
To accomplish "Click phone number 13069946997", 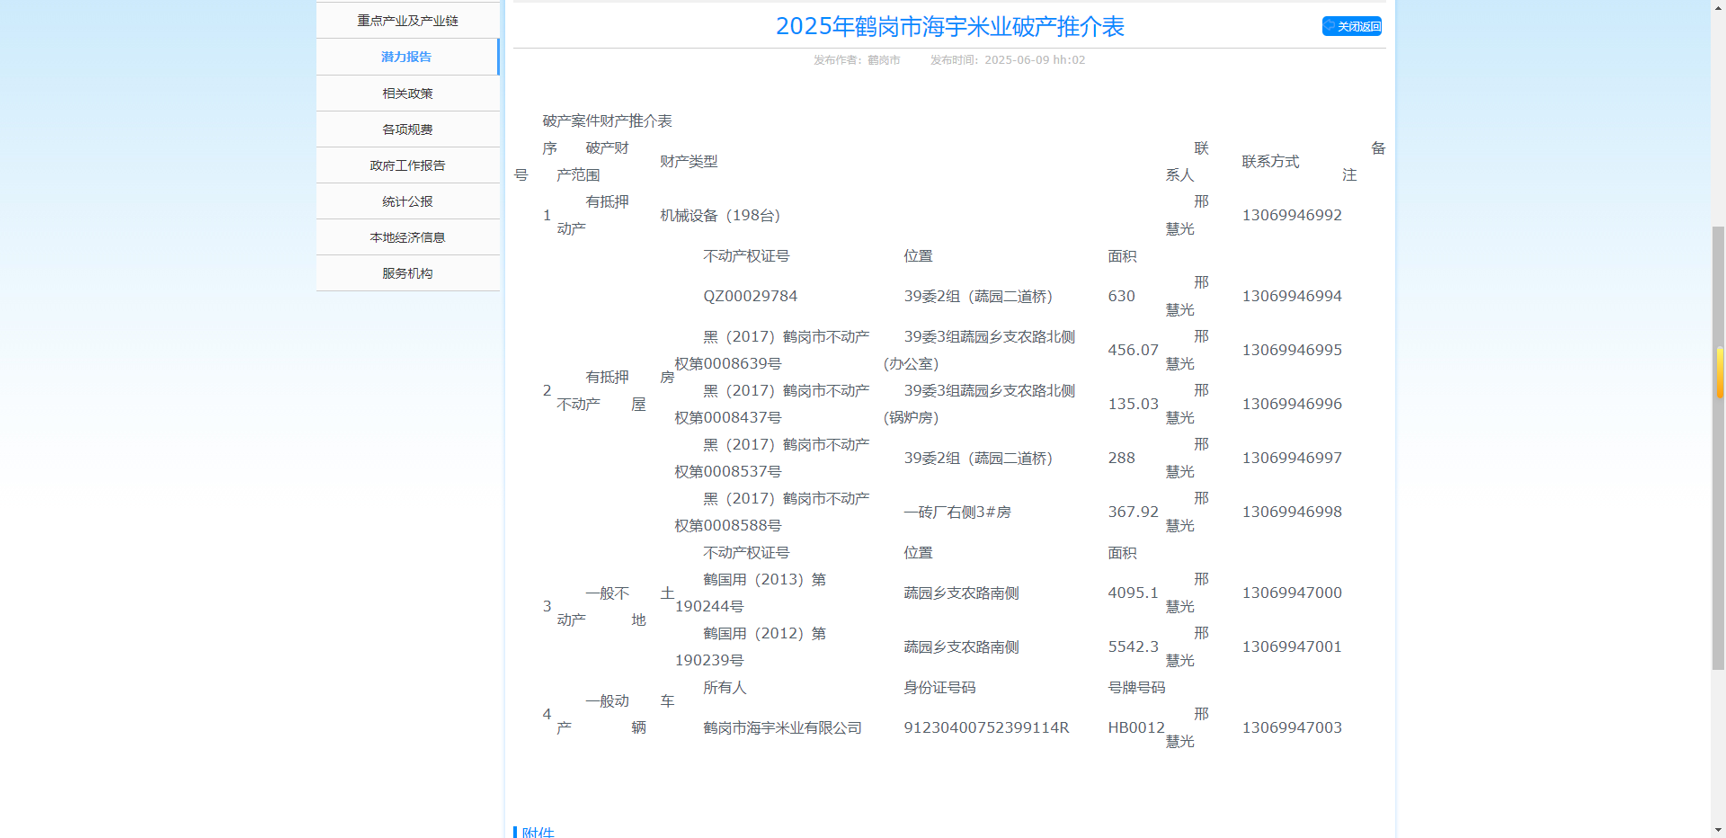I will (x=1292, y=458).
